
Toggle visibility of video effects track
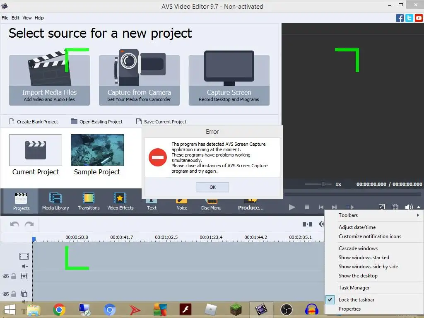[x=6, y=276]
